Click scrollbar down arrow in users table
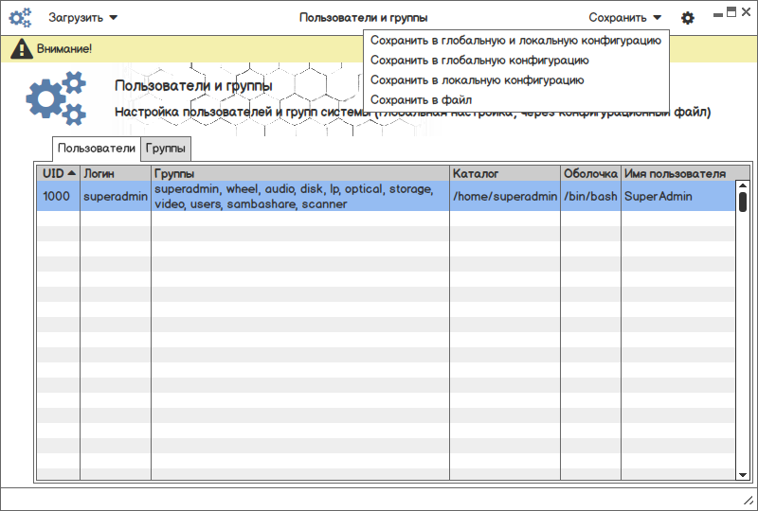The image size is (758, 511). (x=743, y=473)
